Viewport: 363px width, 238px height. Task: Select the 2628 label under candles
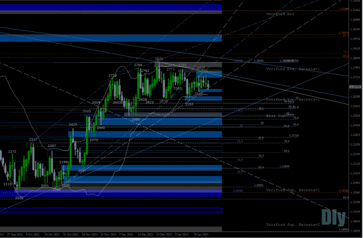pyautogui.click(x=143, y=100)
